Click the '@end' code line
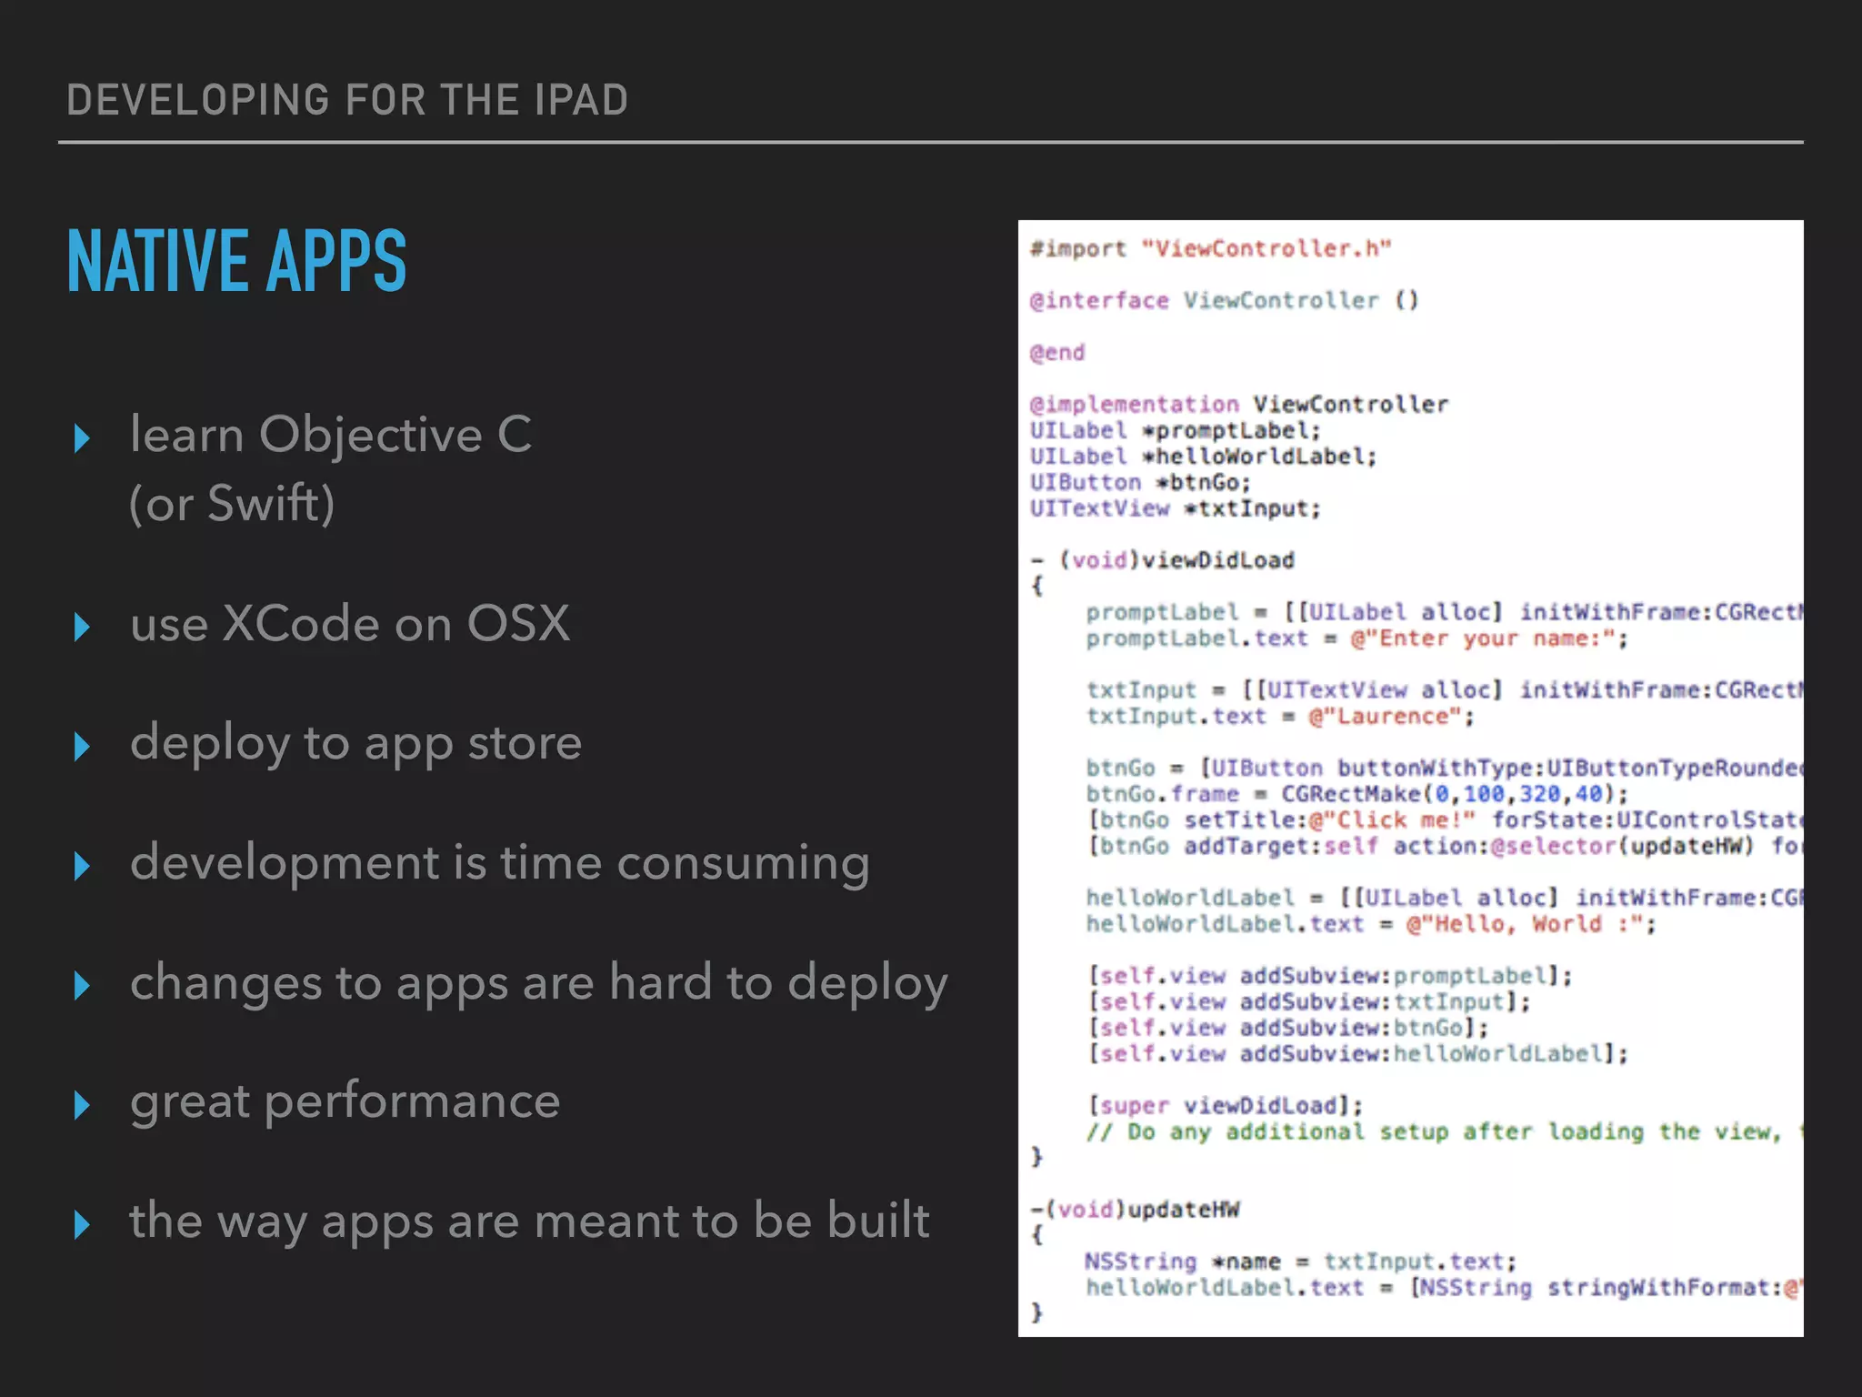Screen dimensions: 1862x1397 (1057, 353)
